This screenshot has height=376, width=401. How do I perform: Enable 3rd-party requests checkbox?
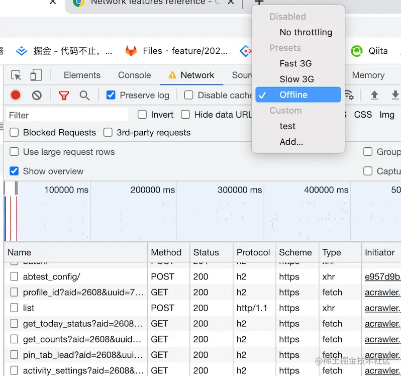[108, 132]
